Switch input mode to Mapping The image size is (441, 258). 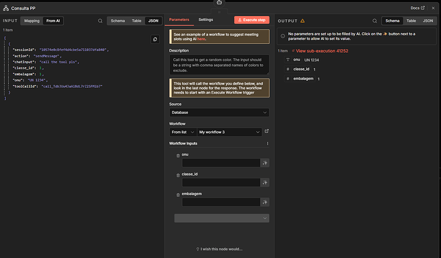32,20
